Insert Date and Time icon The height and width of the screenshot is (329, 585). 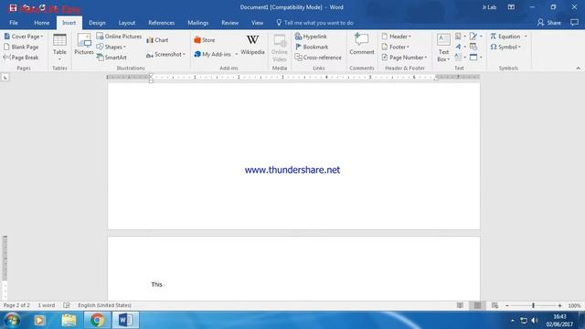pyautogui.click(x=473, y=47)
